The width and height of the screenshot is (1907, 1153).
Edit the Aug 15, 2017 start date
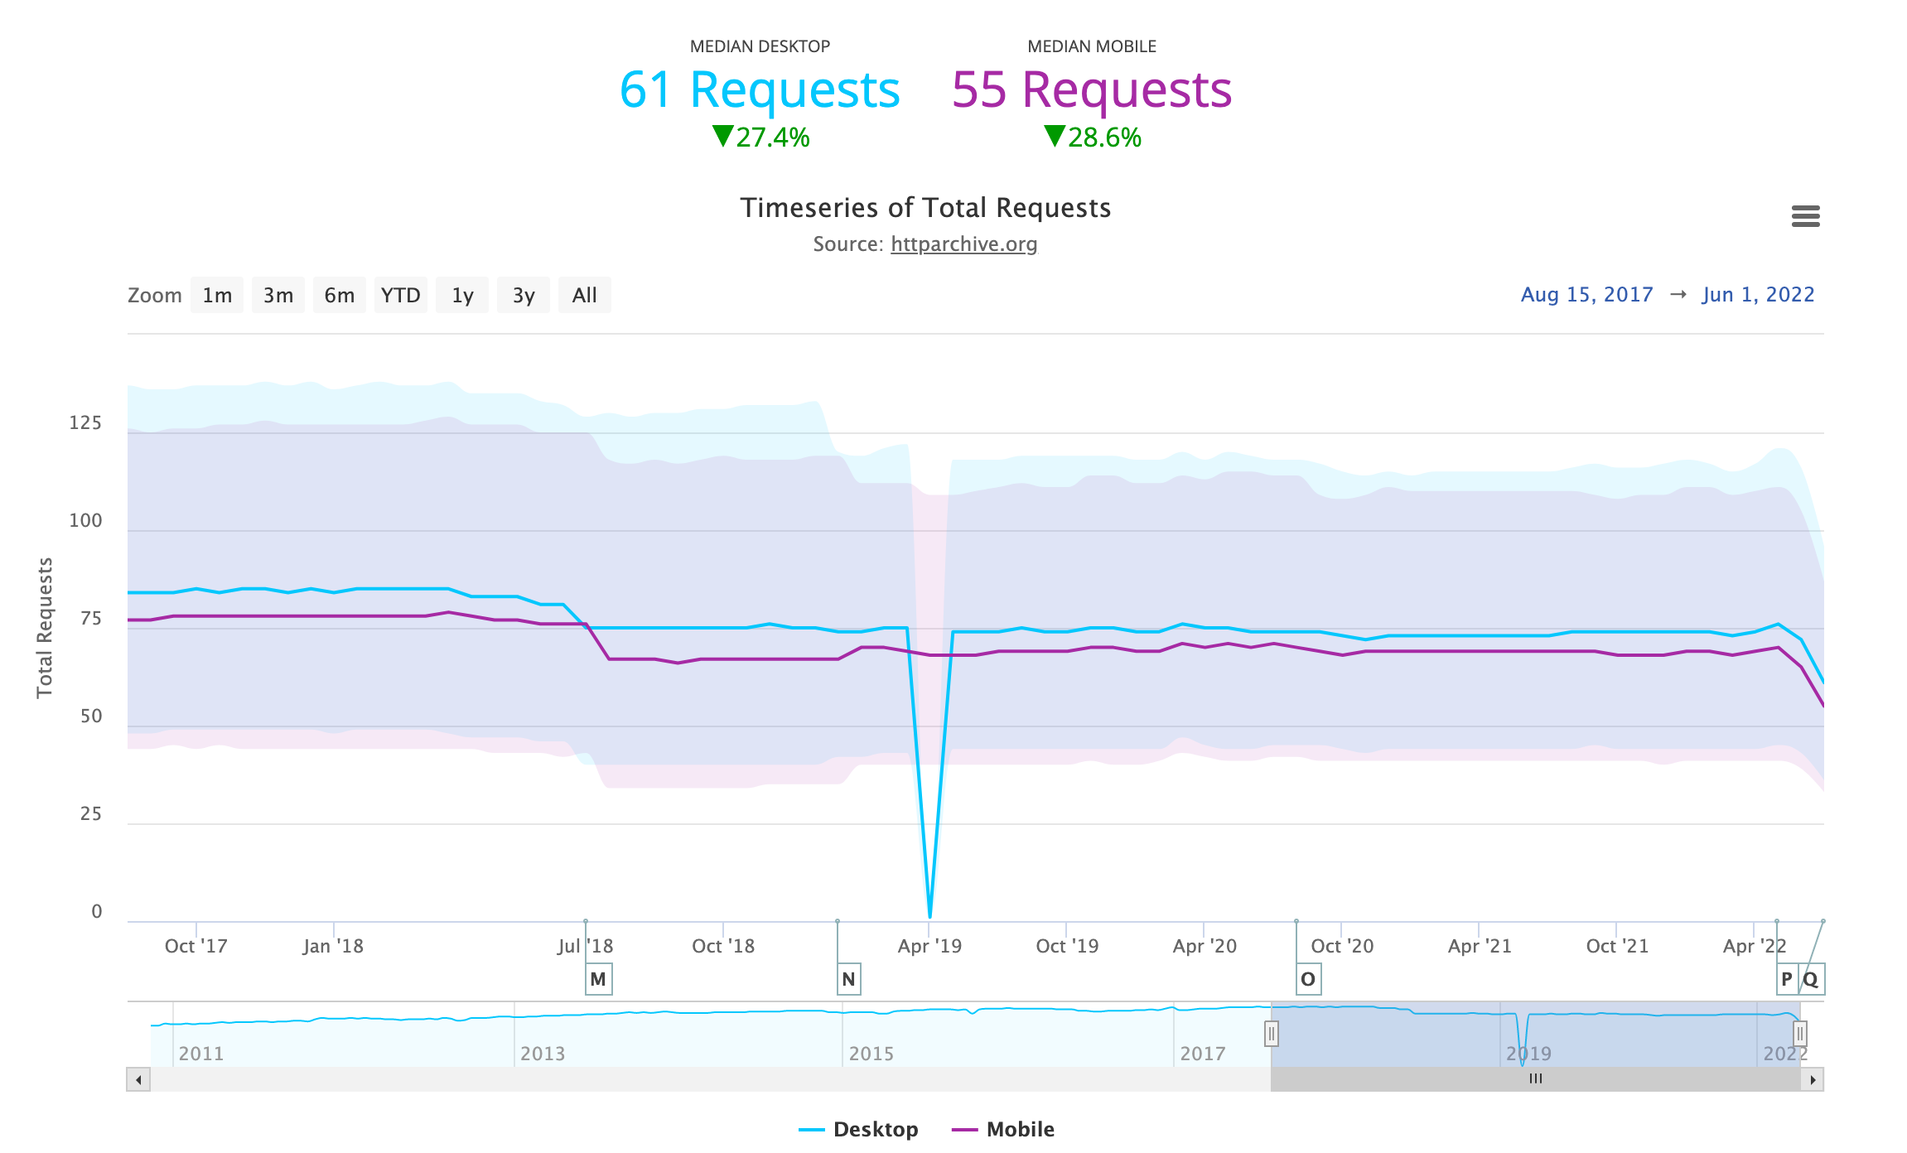[x=1586, y=295]
